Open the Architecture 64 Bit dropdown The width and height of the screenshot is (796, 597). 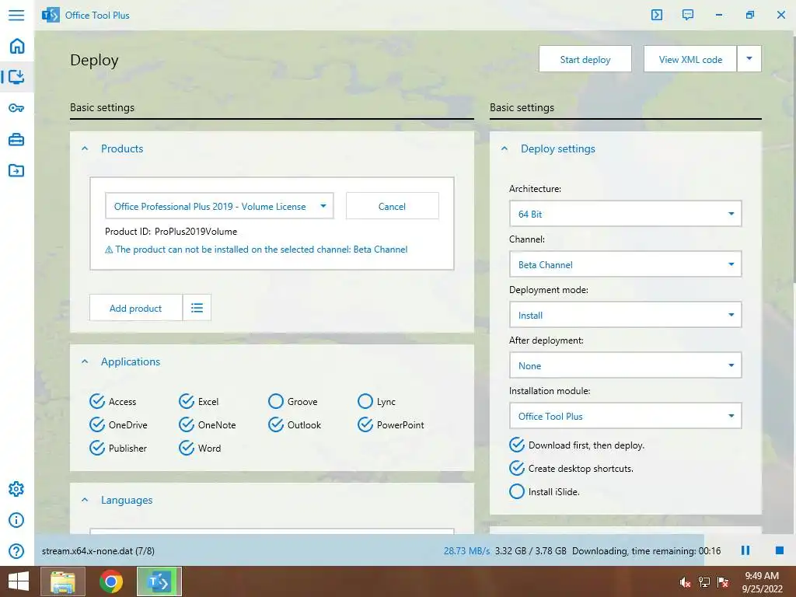click(x=626, y=214)
